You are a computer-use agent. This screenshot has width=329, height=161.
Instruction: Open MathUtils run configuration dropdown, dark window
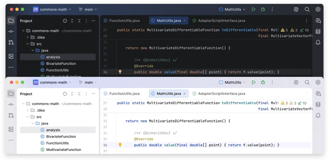pos(232,9)
